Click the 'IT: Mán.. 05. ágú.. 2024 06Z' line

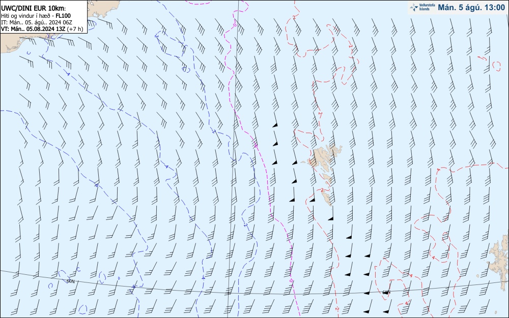tap(37, 22)
